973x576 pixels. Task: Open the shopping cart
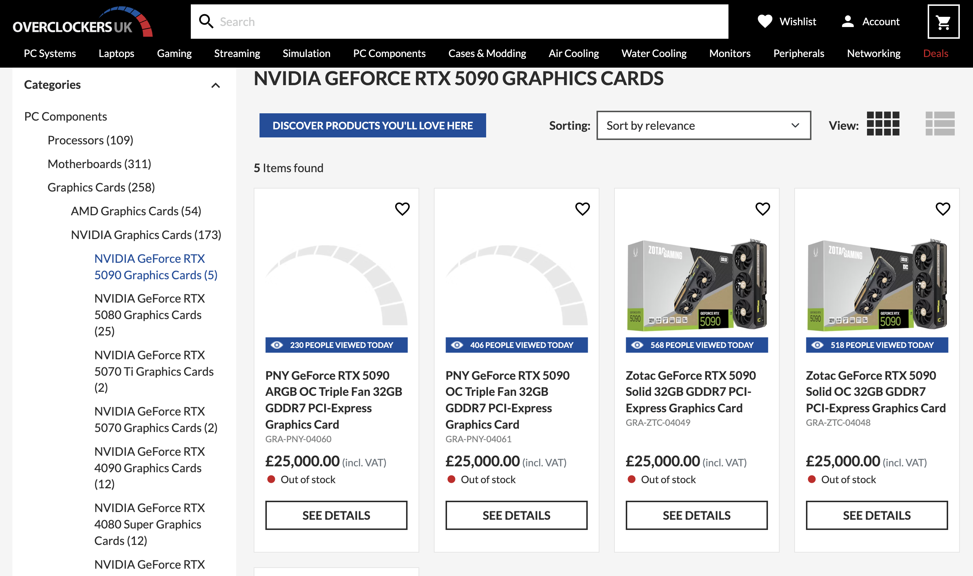(x=943, y=22)
